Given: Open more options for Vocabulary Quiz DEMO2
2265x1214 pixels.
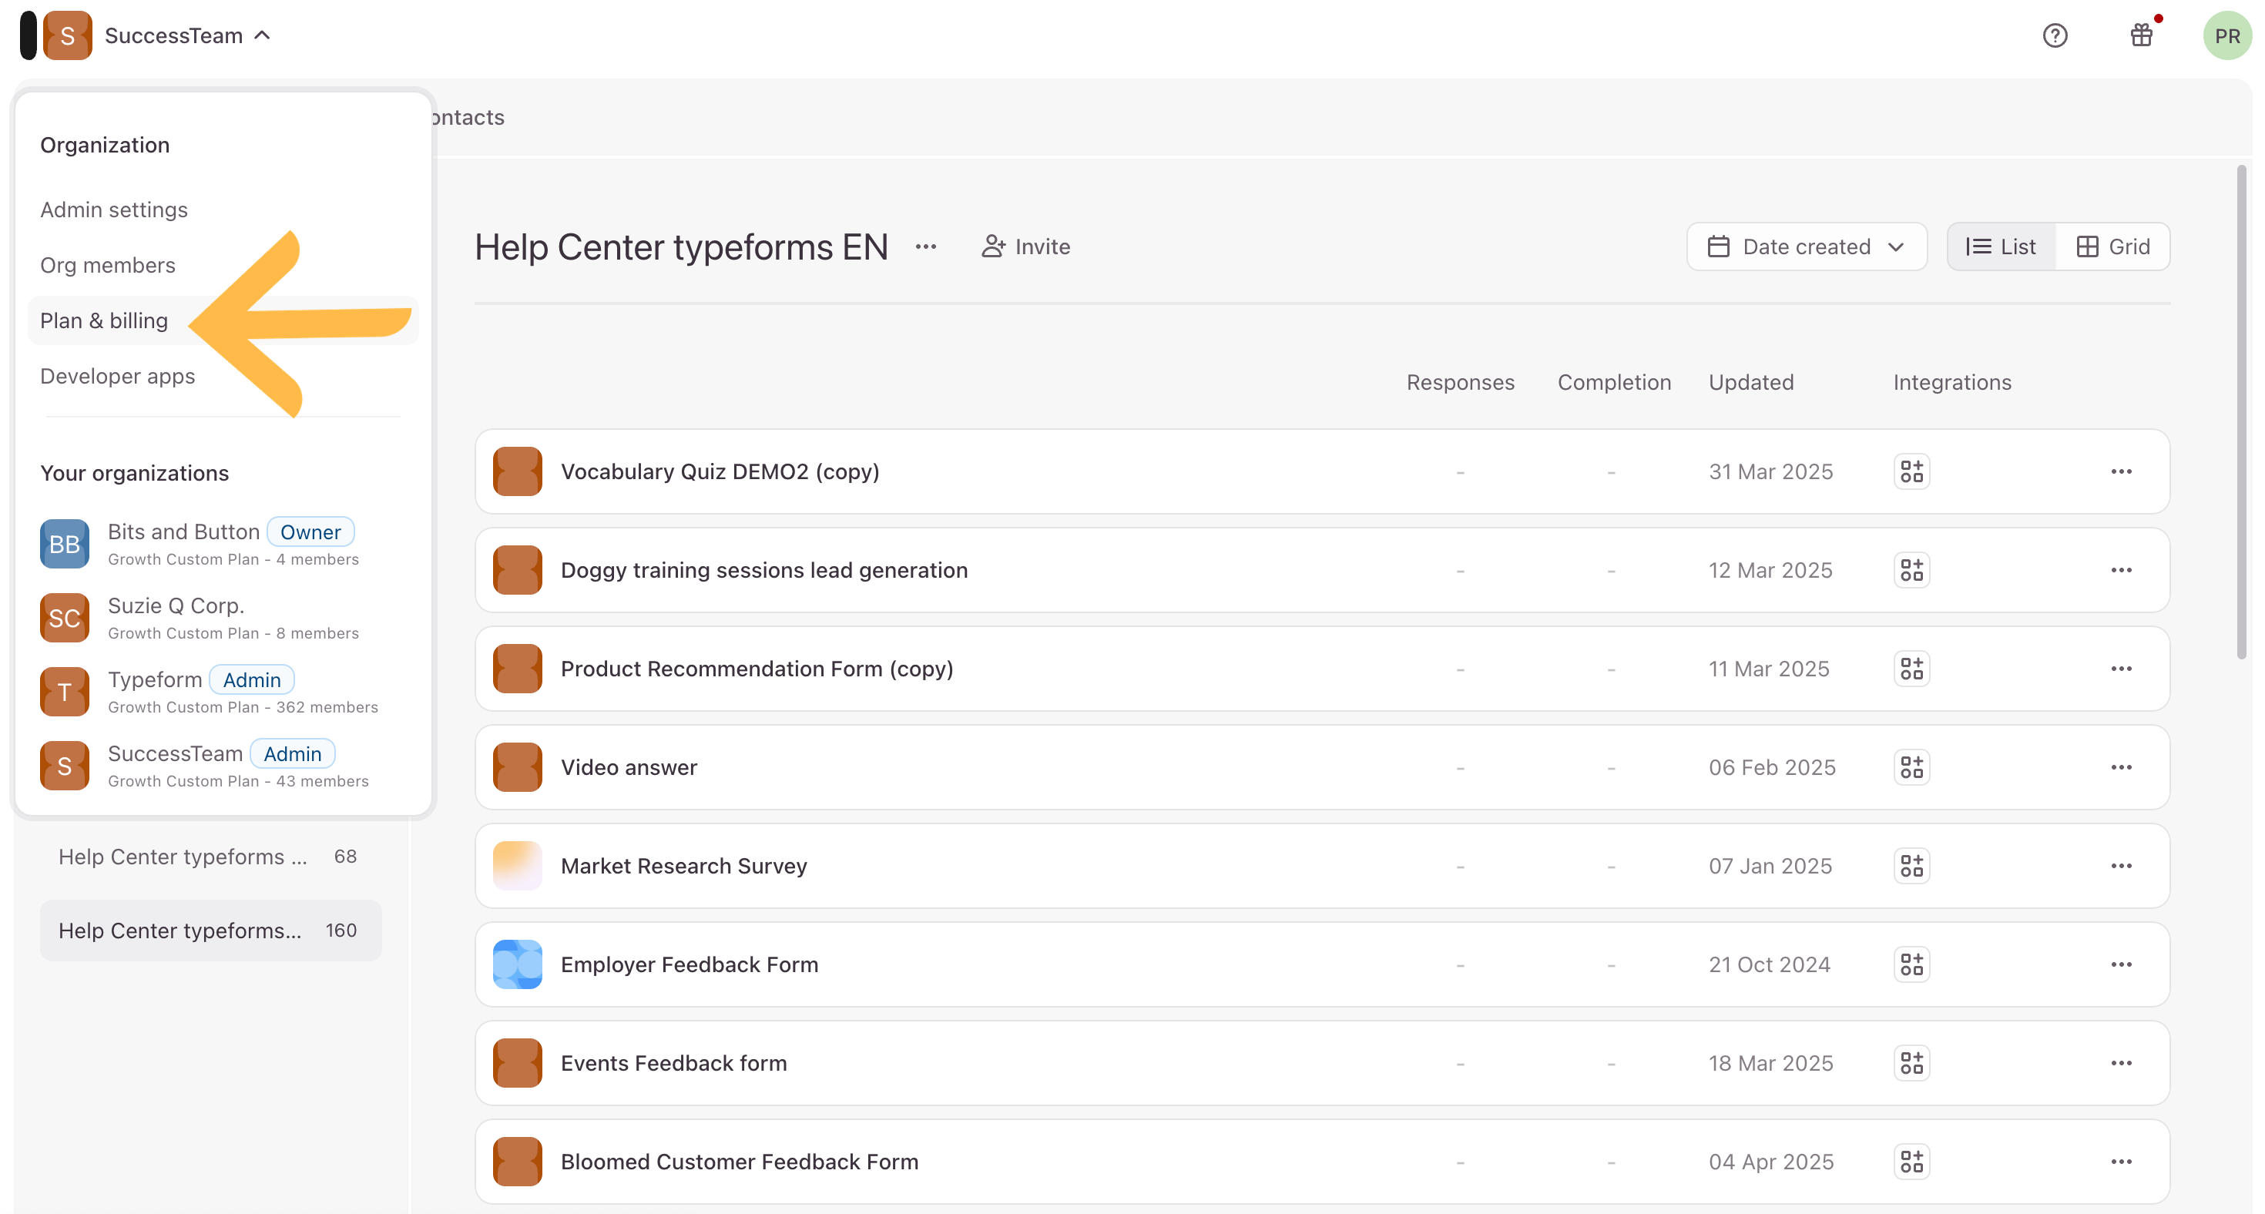Looking at the screenshot, I should 2121,472.
